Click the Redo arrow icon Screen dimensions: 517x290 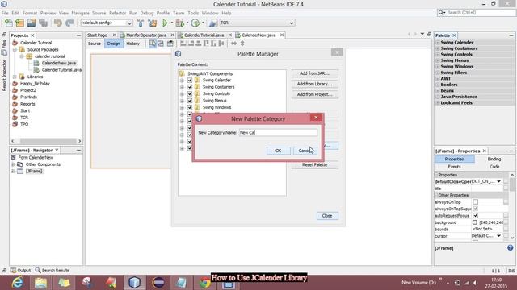point(69,23)
